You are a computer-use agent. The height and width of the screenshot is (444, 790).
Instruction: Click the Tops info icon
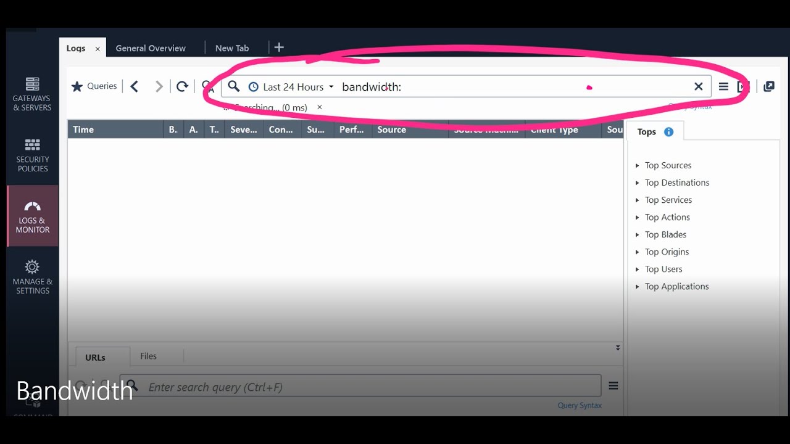click(x=669, y=132)
